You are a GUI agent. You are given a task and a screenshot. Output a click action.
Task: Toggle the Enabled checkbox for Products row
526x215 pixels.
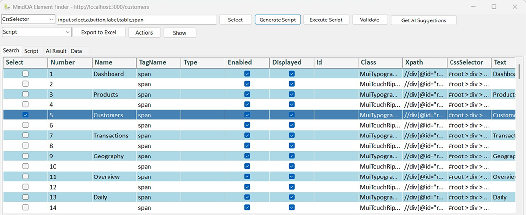click(247, 94)
